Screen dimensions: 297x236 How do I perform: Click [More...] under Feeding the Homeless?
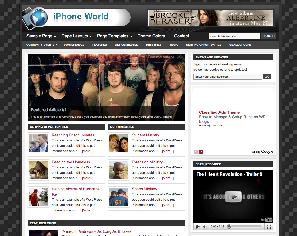[88, 178]
